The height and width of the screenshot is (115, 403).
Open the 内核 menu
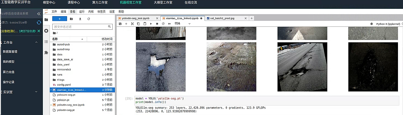(91, 12)
